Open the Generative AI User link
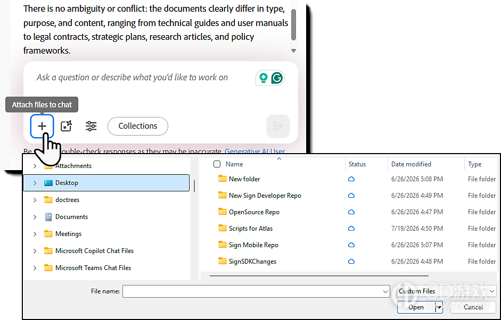The height and width of the screenshot is (320, 501). click(x=254, y=151)
